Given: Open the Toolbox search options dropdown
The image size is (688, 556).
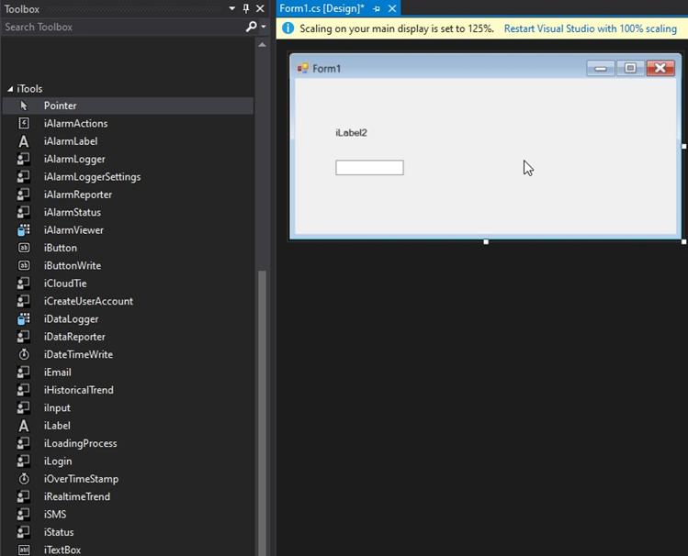Looking at the screenshot, I should tap(263, 28).
